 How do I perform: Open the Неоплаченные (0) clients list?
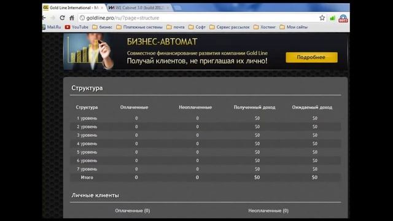click(x=268, y=211)
